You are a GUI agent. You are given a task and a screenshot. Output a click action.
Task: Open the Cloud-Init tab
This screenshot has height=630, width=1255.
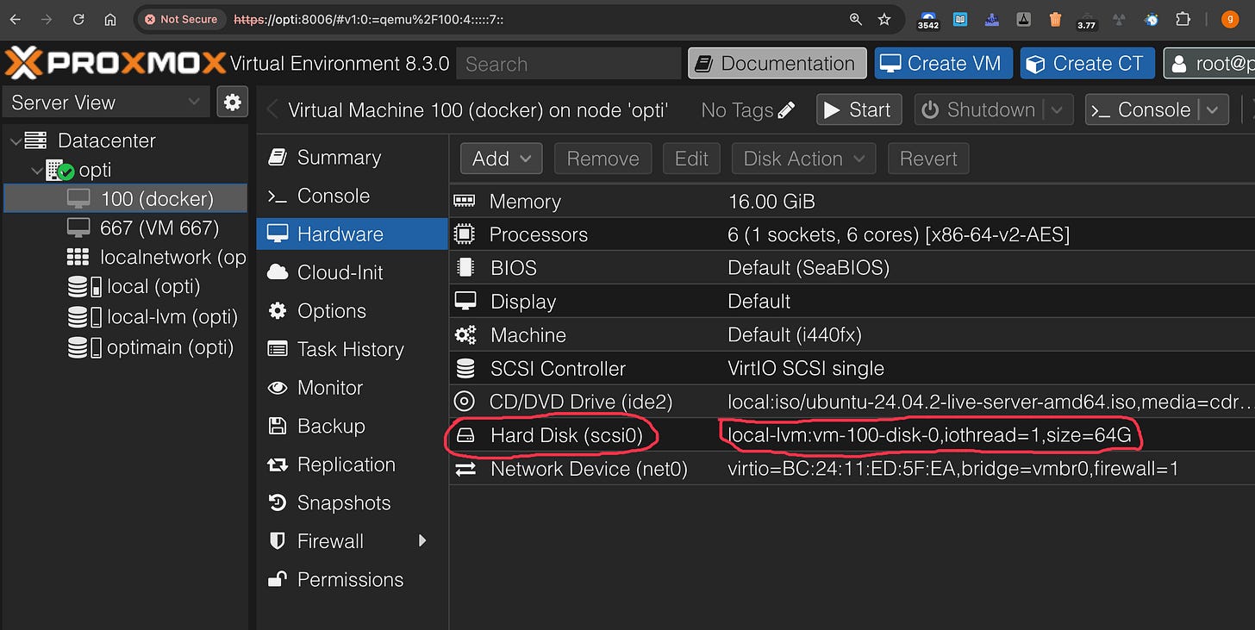click(353, 272)
